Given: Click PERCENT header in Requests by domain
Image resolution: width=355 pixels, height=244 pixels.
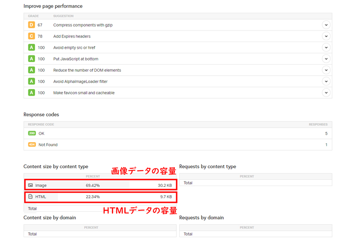Looking at the screenshot, I should [x=247, y=228].
